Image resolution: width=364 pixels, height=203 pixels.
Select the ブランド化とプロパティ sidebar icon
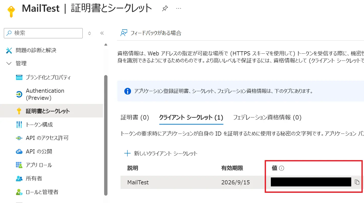pyautogui.click(x=19, y=77)
